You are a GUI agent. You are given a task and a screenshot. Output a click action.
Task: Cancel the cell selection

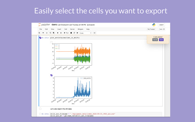155,40
